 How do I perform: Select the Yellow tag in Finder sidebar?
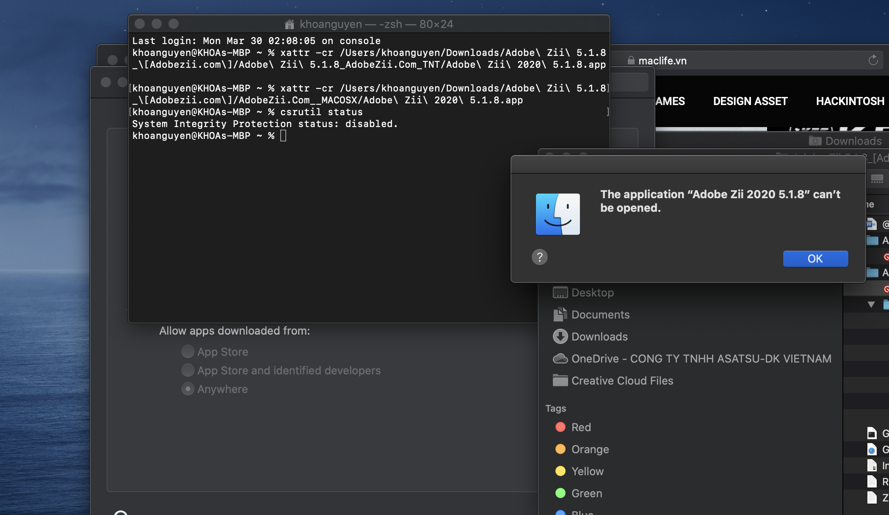580,471
